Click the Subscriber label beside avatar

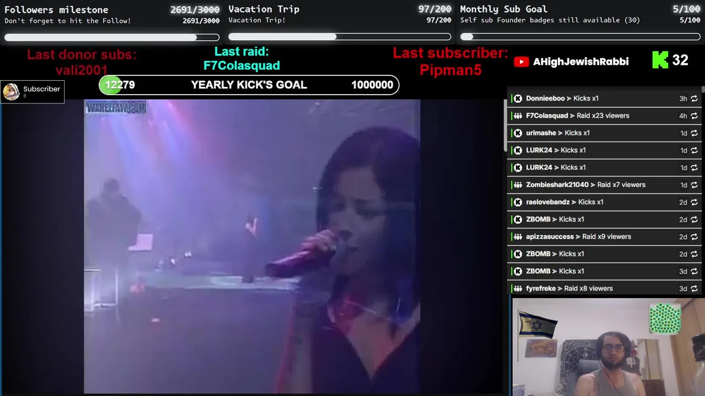click(41, 89)
